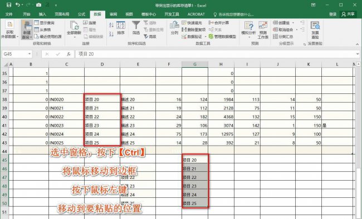Click 从表格 in the ribbon
The height and width of the screenshot is (219, 362).
42,29
